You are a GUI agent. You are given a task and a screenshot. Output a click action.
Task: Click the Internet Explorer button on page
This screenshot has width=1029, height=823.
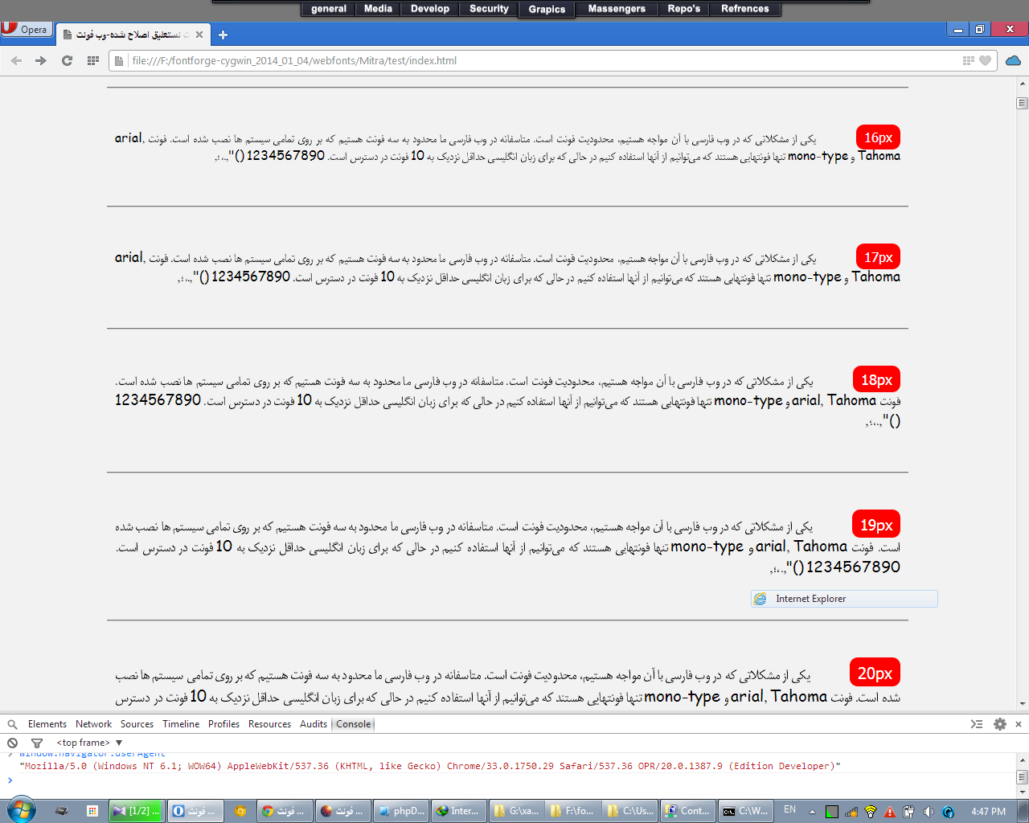point(844,599)
